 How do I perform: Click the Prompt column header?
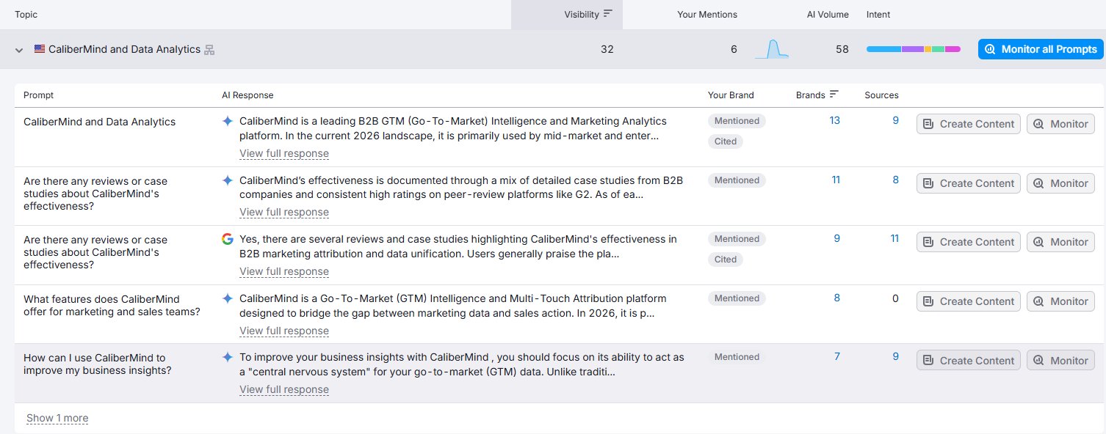(38, 95)
